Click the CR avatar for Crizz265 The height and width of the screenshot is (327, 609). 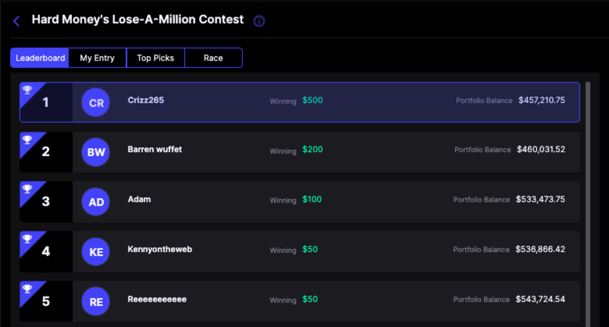(x=96, y=103)
